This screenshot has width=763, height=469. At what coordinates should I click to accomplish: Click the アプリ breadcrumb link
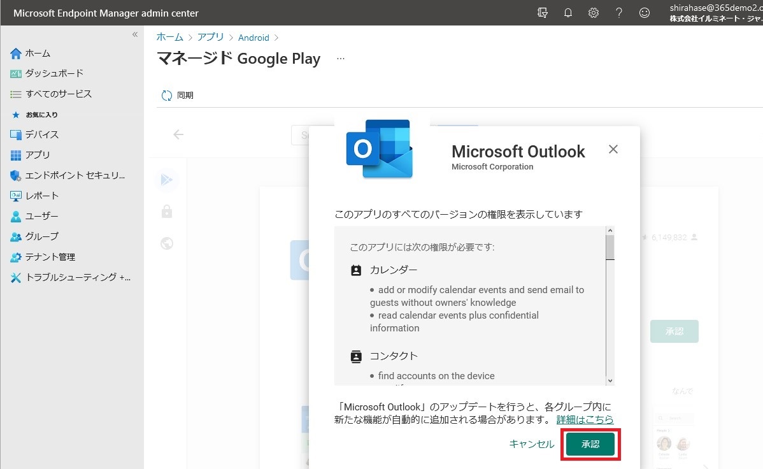[210, 38]
